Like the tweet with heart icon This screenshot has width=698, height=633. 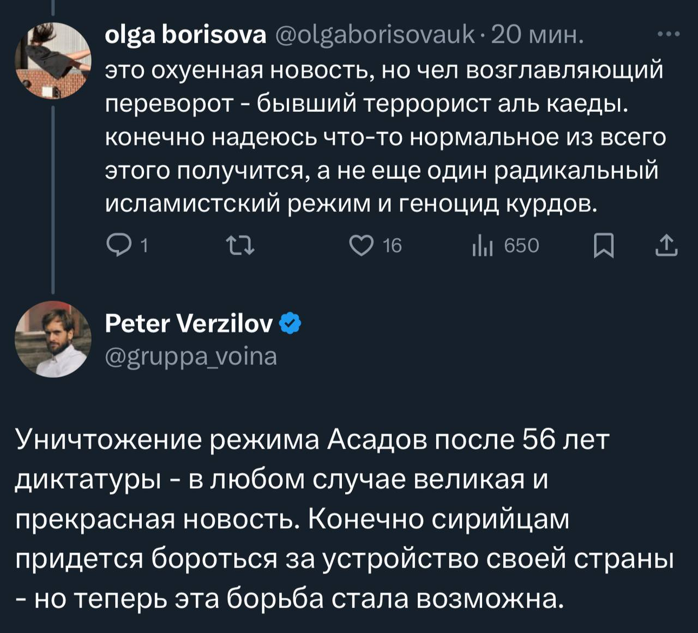click(361, 247)
